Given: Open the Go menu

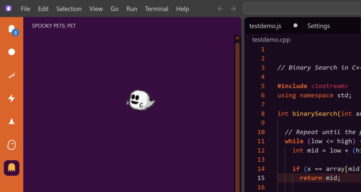Looking at the screenshot, I should tap(114, 9).
